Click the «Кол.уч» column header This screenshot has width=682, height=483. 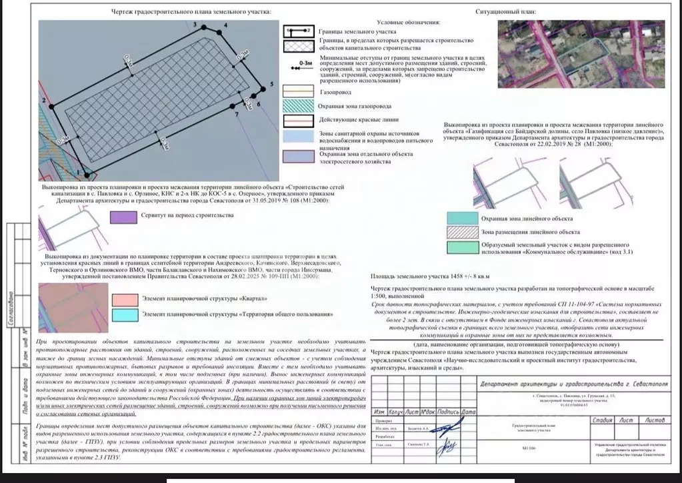(x=395, y=412)
